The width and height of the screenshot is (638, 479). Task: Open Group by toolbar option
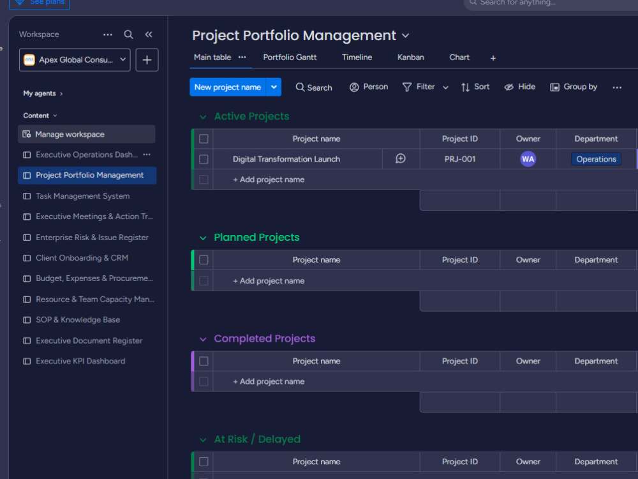(574, 87)
